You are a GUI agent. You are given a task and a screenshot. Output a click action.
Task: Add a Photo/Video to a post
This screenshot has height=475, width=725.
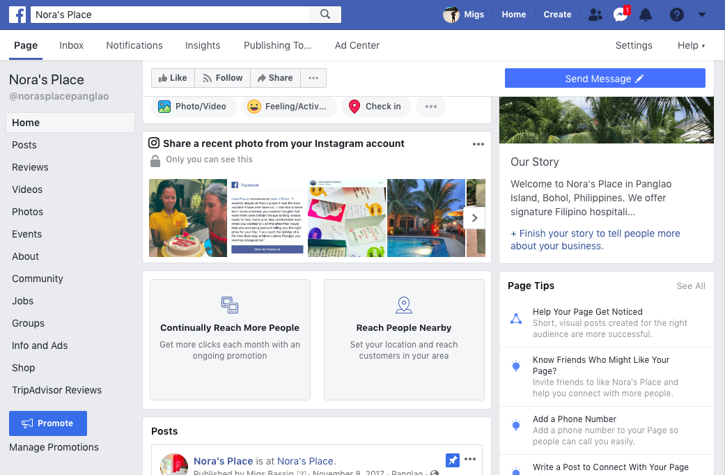click(x=194, y=107)
